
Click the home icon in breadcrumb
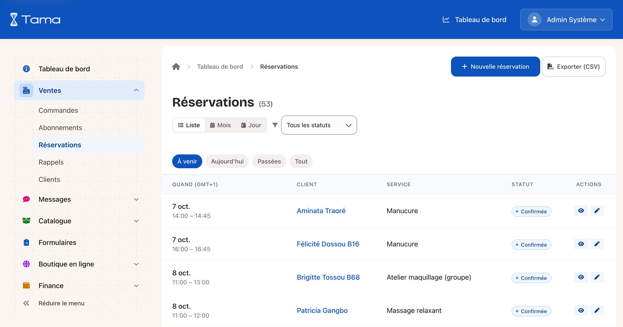(x=176, y=66)
